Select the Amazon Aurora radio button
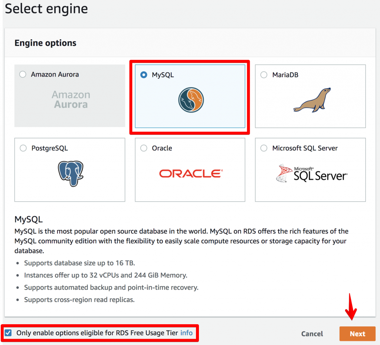380x345 pixels. click(x=23, y=74)
